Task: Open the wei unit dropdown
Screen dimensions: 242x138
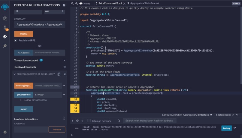Action: pos(55,11)
